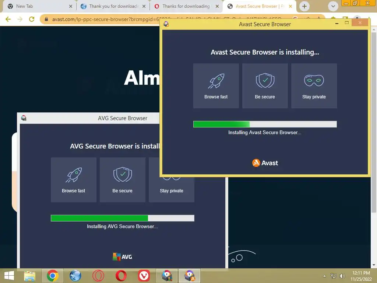Click the Avast Secure Browser title bar icon
377x283 pixels.
pyautogui.click(x=166, y=24)
